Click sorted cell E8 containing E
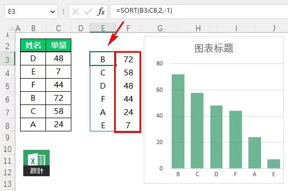288x191 pixels. pyautogui.click(x=103, y=125)
